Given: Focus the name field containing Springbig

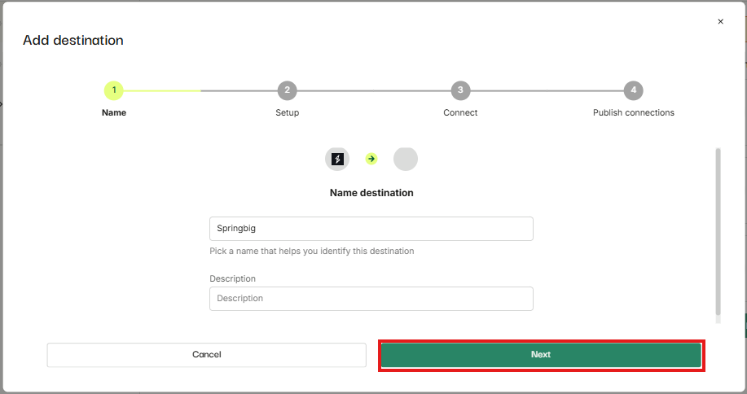Looking at the screenshot, I should tap(371, 229).
